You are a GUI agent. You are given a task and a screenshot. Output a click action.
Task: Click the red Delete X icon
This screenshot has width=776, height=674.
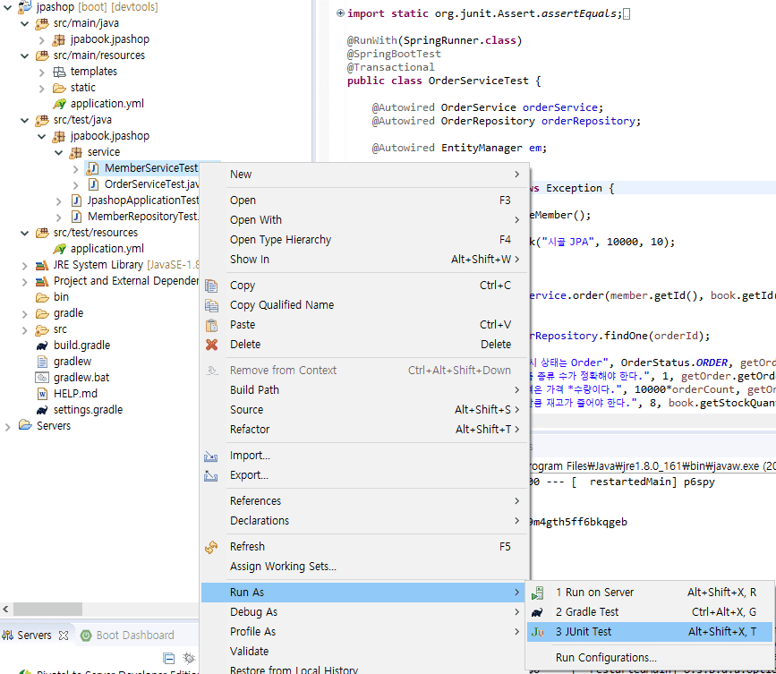pyautogui.click(x=212, y=345)
